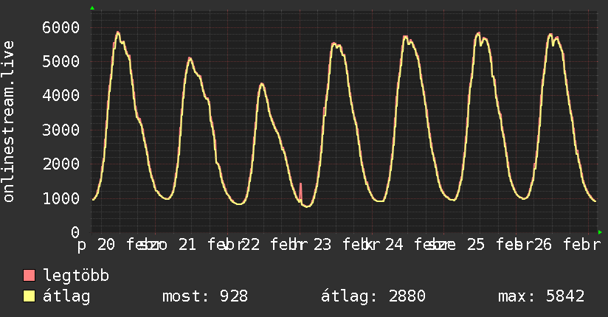Click the 5000 y-axis label
Viewport: 608px width, 317px height.
click(61, 61)
